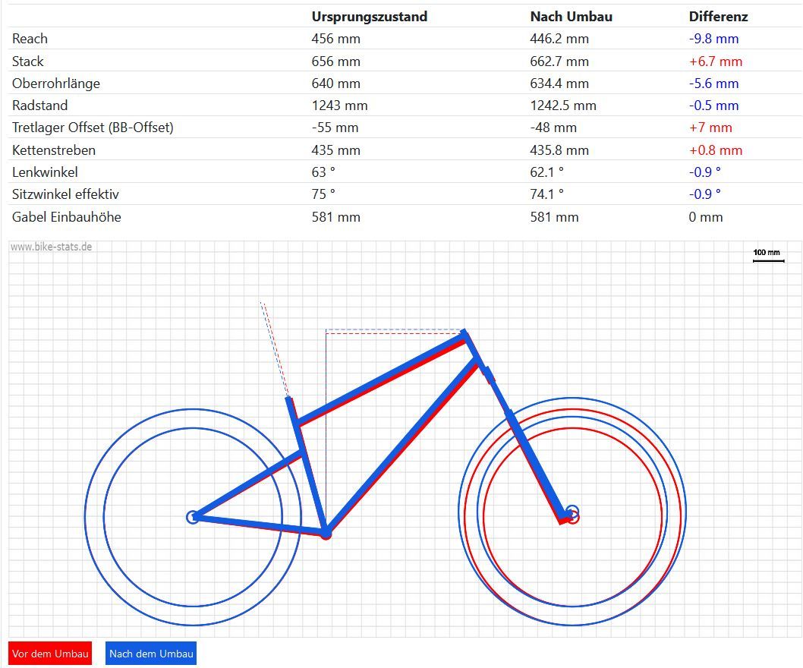Image resolution: width=803 pixels, height=668 pixels.
Task: Click the Differenz column header
Action: coord(718,17)
